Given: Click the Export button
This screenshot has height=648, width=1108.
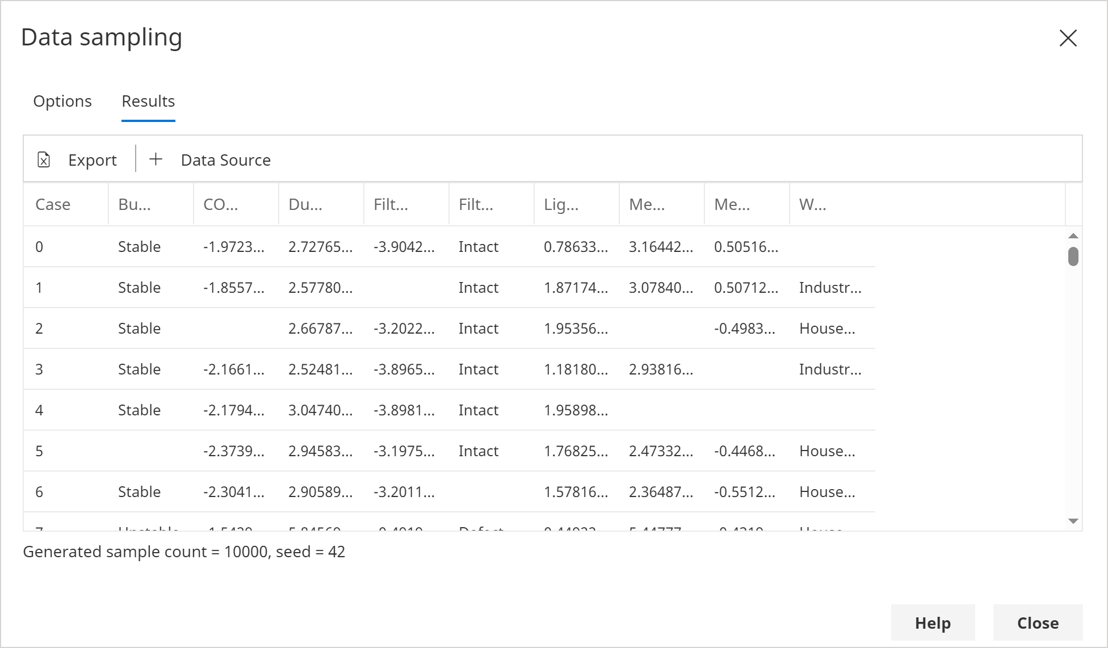Looking at the screenshot, I should click(x=77, y=161).
